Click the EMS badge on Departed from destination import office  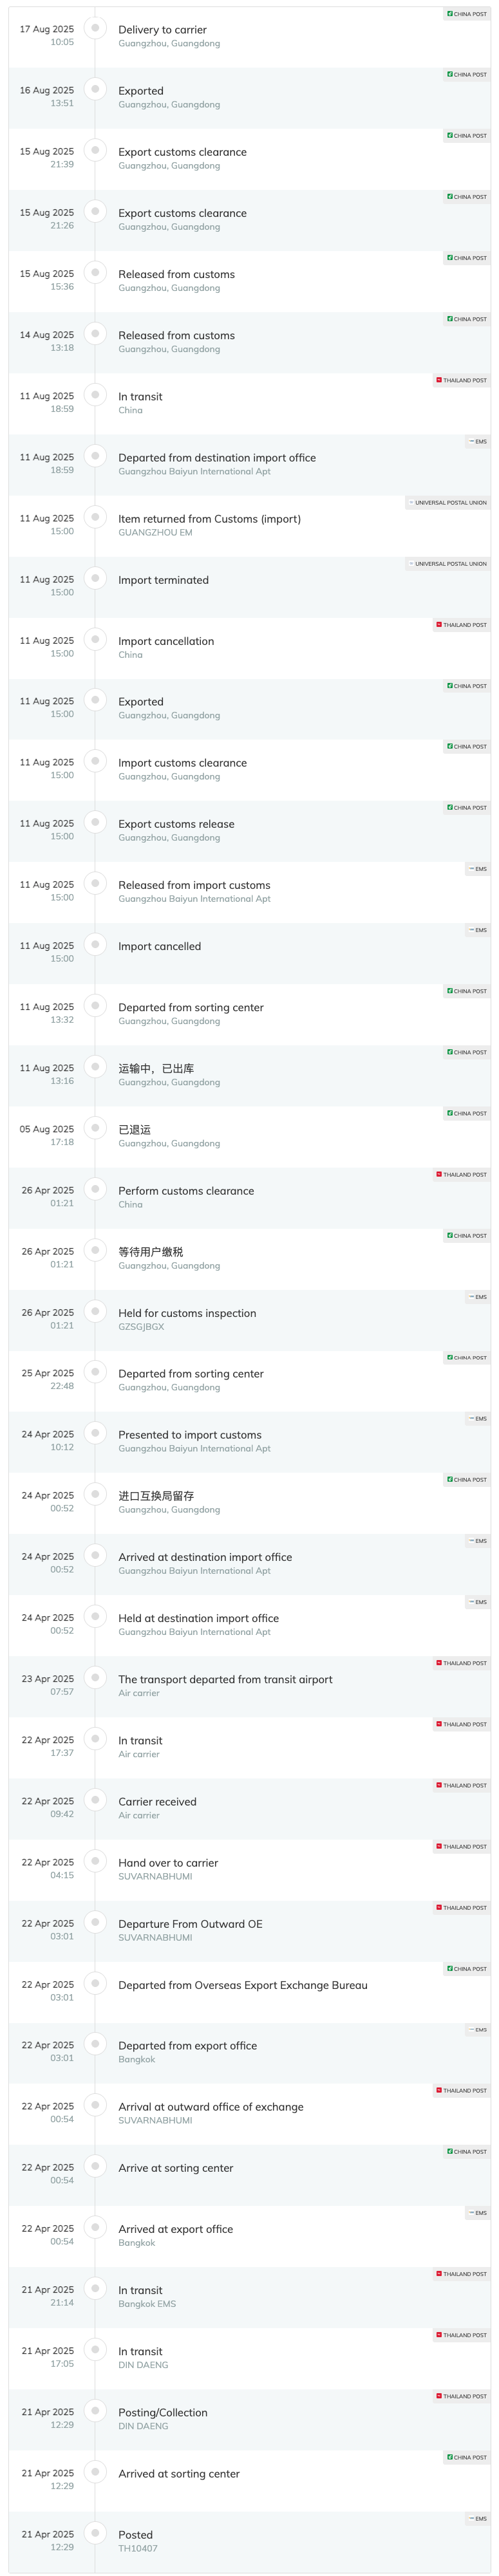[x=478, y=441]
